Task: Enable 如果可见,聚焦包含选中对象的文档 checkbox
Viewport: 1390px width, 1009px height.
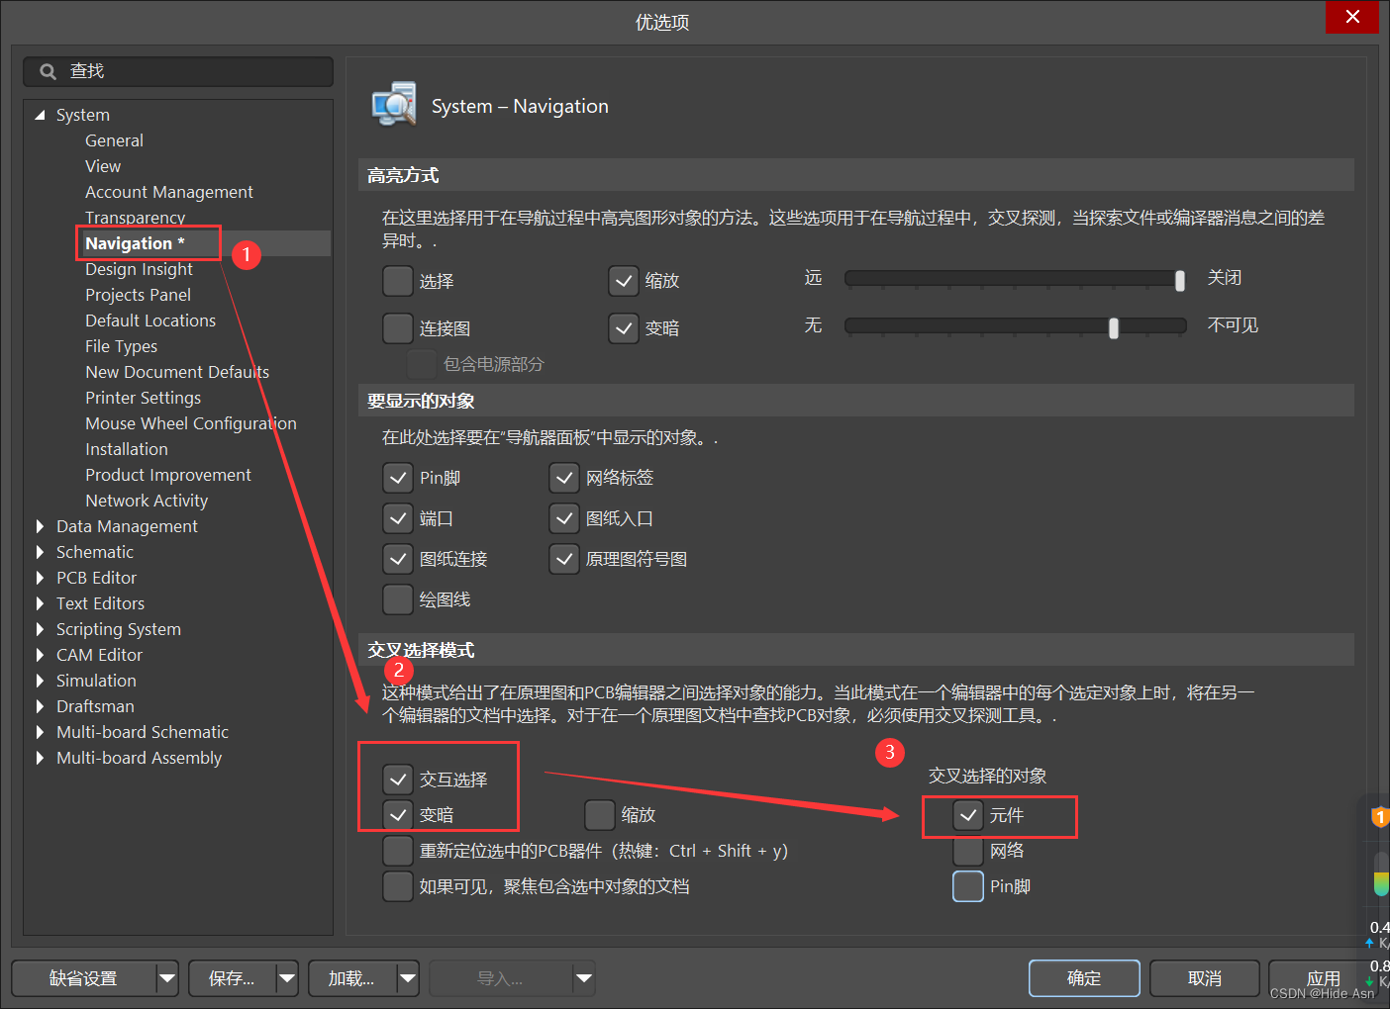Action: click(398, 886)
